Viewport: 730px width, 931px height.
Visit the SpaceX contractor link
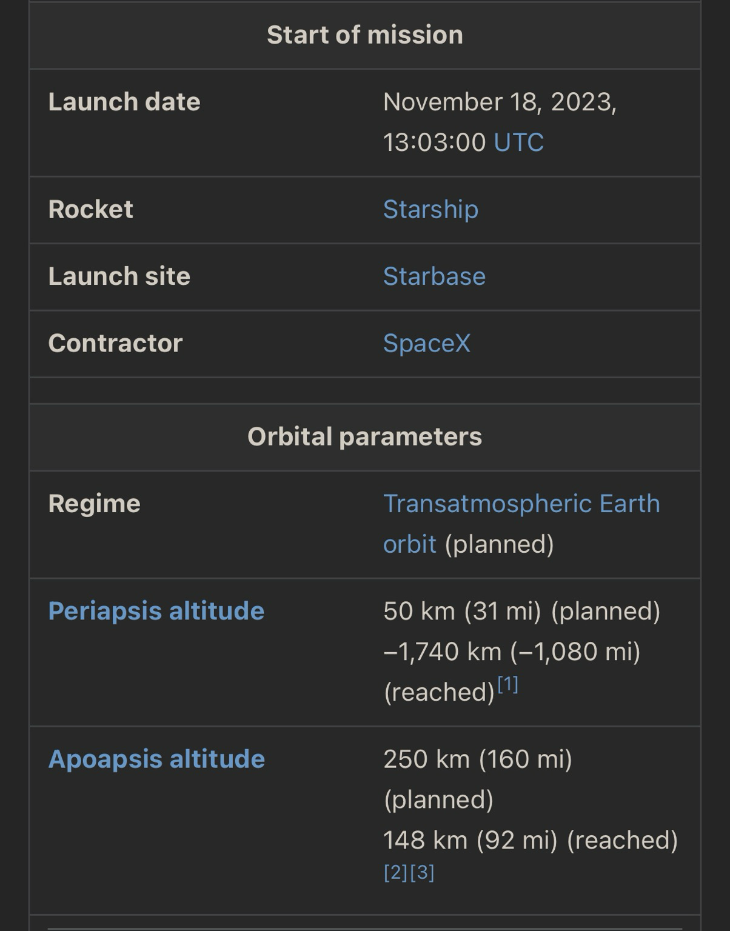pyautogui.click(x=426, y=343)
